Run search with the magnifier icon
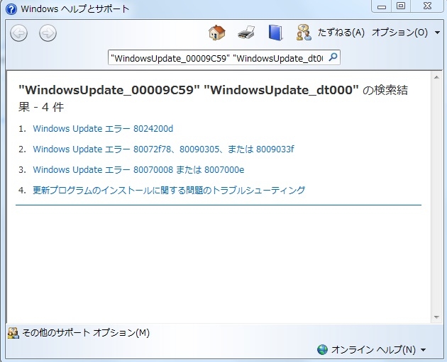The image size is (447, 362). (333, 57)
